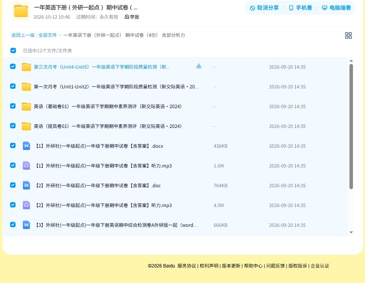The image size is (365, 283).
Task: Click the cancel share (取消分享) button
Action: [264, 8]
